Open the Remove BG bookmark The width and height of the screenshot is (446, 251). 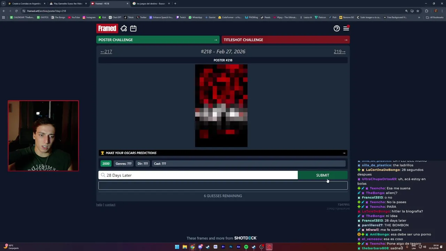[x=347, y=17]
